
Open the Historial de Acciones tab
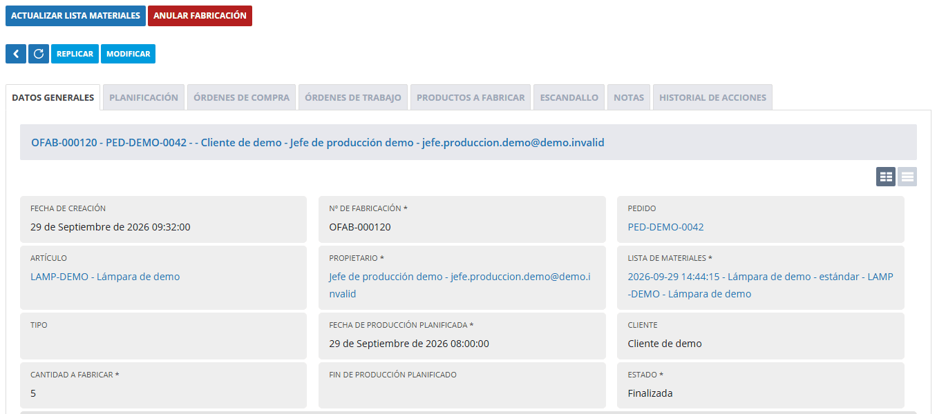(712, 97)
